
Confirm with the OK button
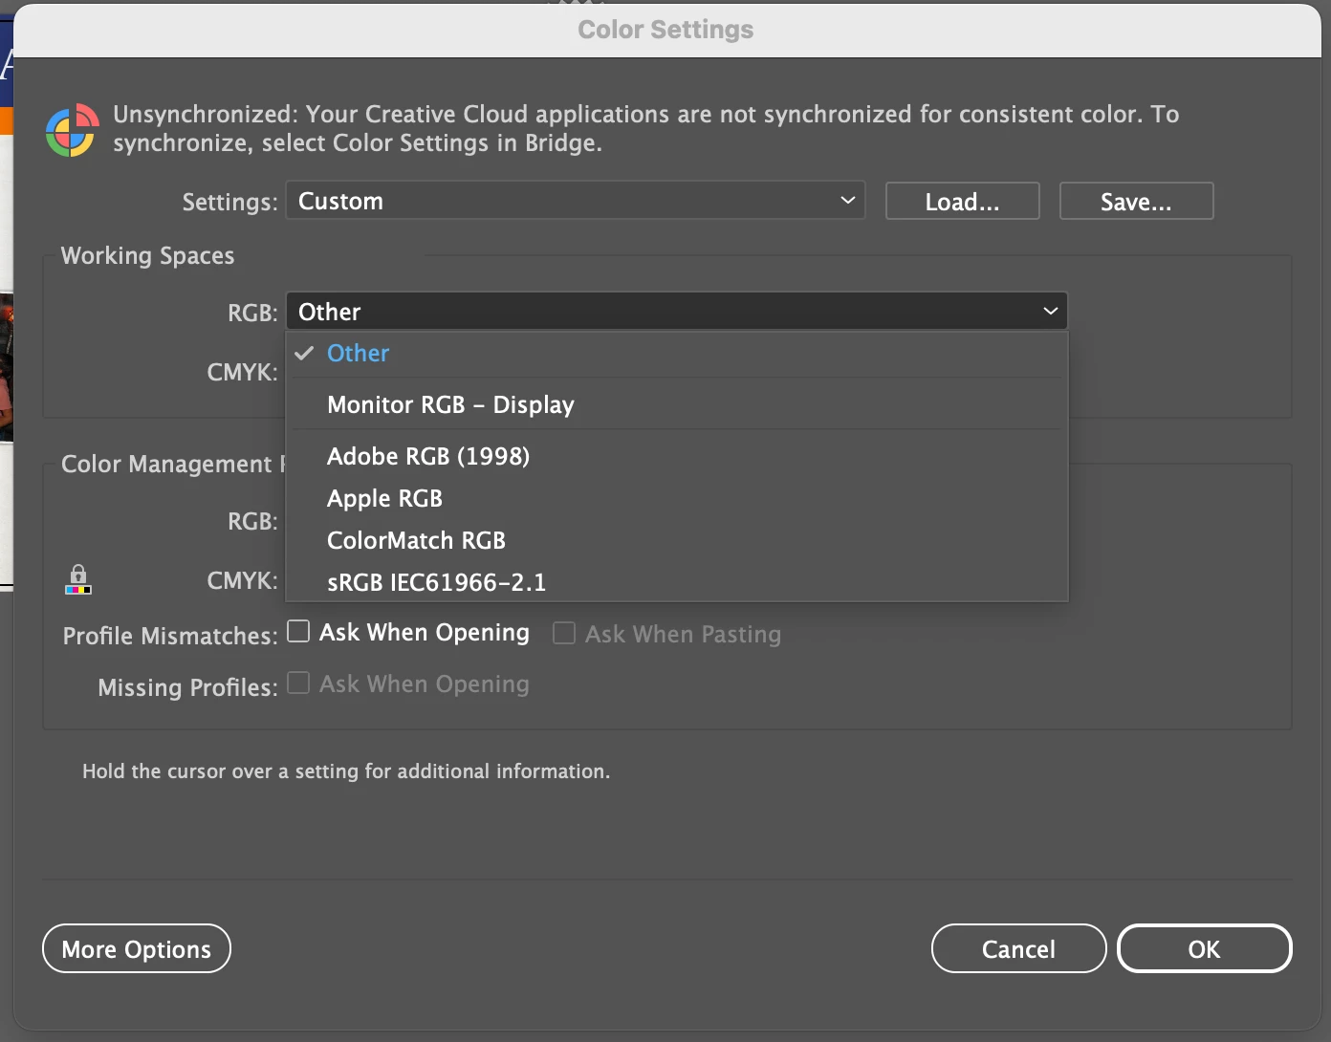click(x=1204, y=949)
